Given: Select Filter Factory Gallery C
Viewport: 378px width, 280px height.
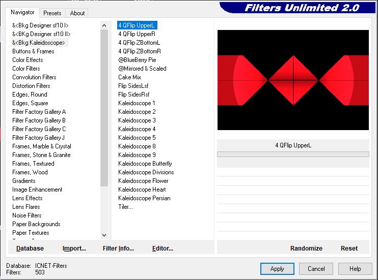Looking at the screenshot, I should coord(39,129).
